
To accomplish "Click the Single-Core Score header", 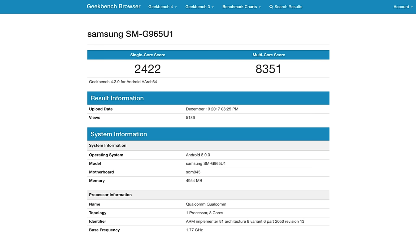I will pos(148,55).
